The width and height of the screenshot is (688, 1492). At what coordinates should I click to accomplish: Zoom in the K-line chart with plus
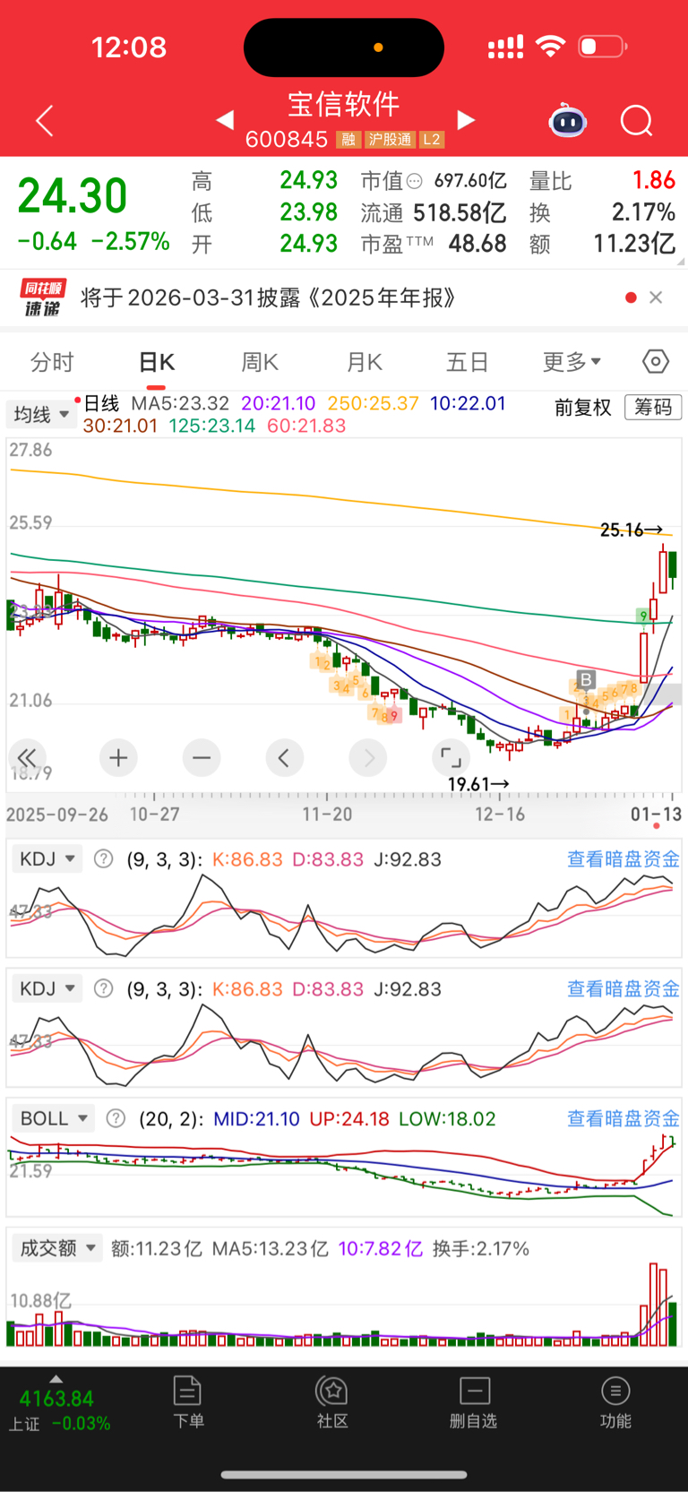coord(118,758)
